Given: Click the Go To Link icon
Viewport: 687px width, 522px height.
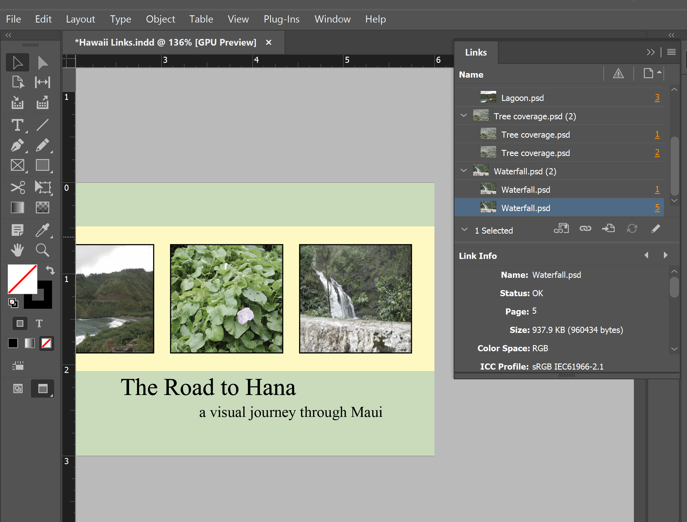Looking at the screenshot, I should coord(608,229).
